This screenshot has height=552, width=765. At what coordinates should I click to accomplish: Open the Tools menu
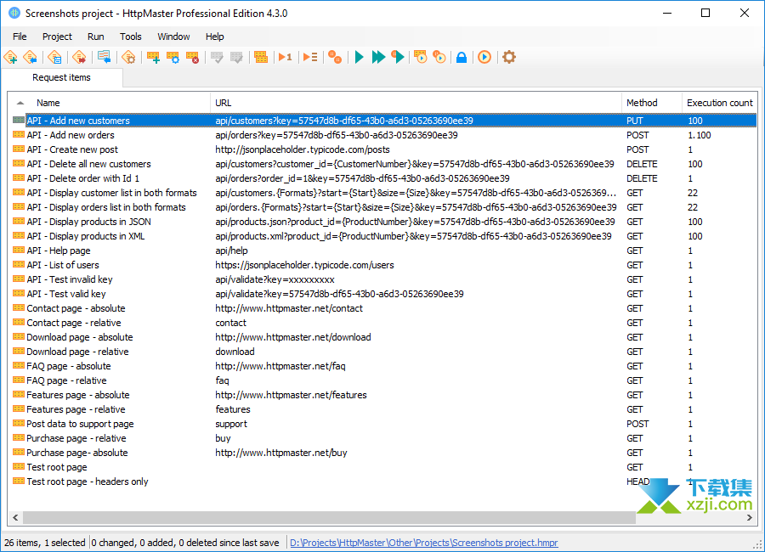[131, 37]
